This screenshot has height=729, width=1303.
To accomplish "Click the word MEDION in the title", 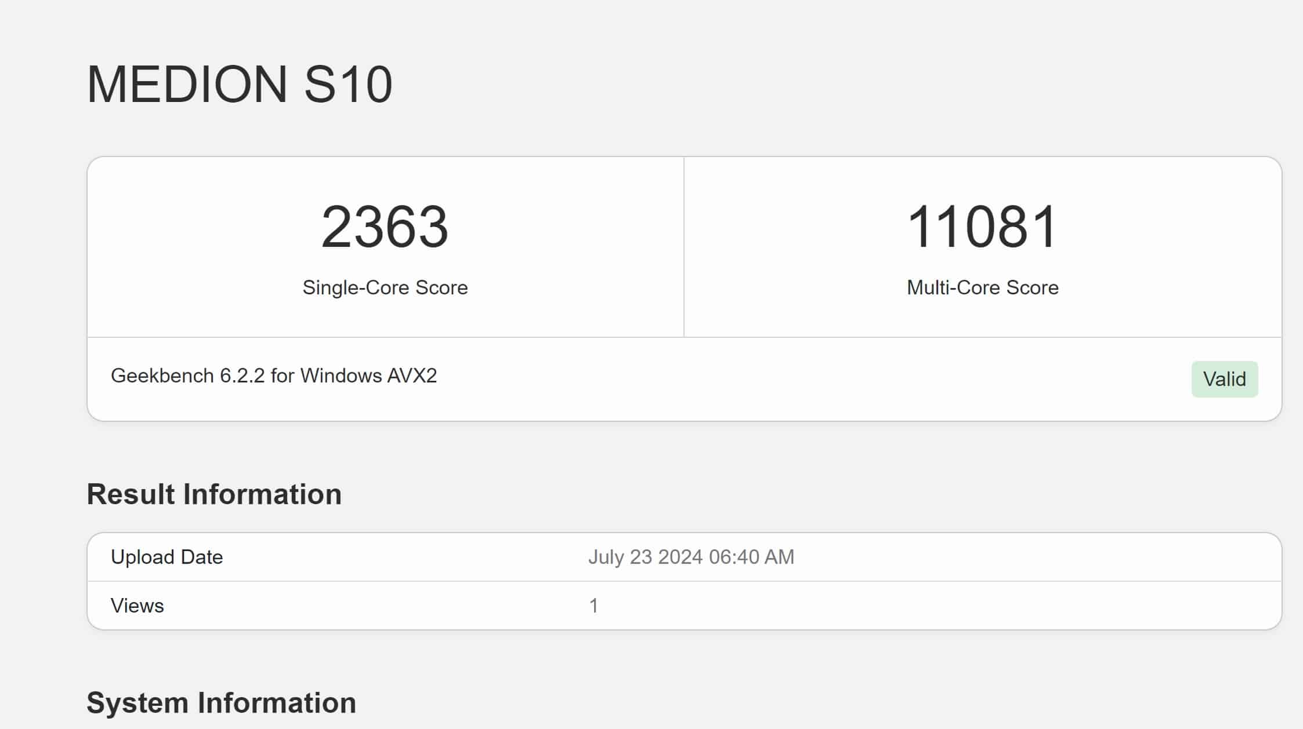I will click(187, 85).
